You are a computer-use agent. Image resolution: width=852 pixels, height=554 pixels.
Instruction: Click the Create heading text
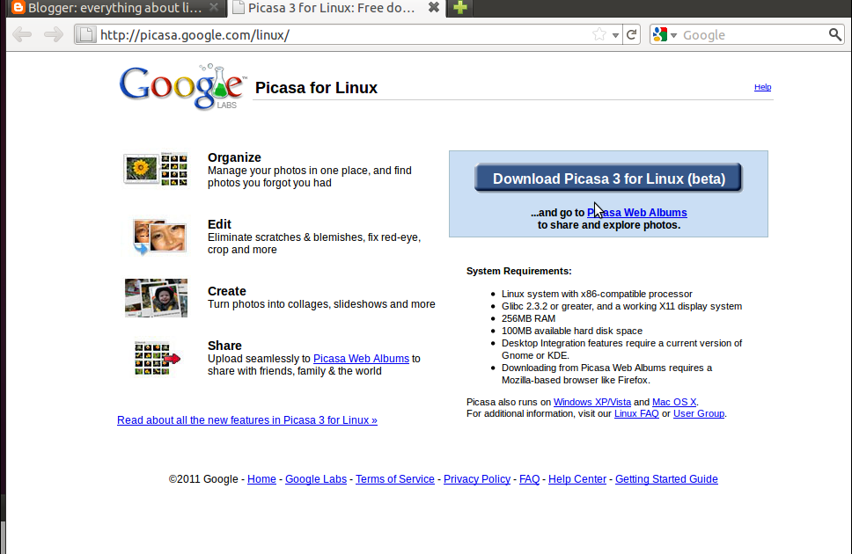[226, 291]
